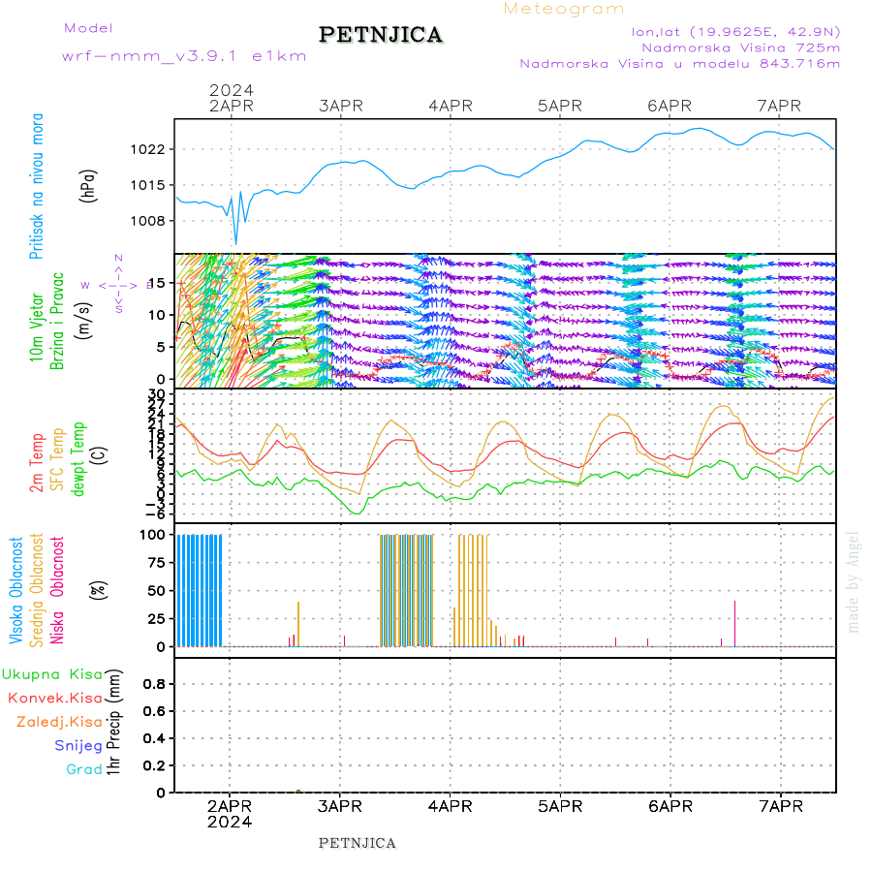This screenshot has height=872, width=872.
Task: Click the 50 tick on the cloud cover axis
Action: coord(156,591)
